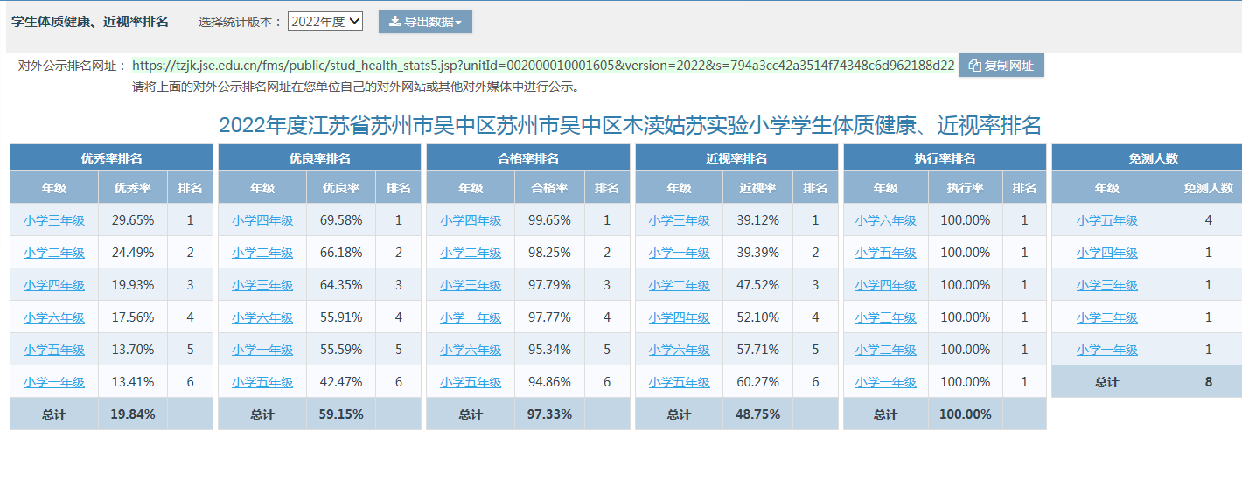
Task: Click the 合格率 total value 97.33%
Action: pos(549,414)
